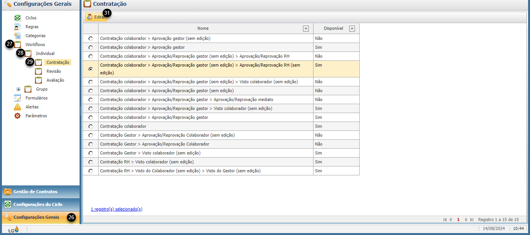Viewport: 530px width, 235px height.
Task: Open the Configurações do Ciclo panel
Action: pos(41,204)
